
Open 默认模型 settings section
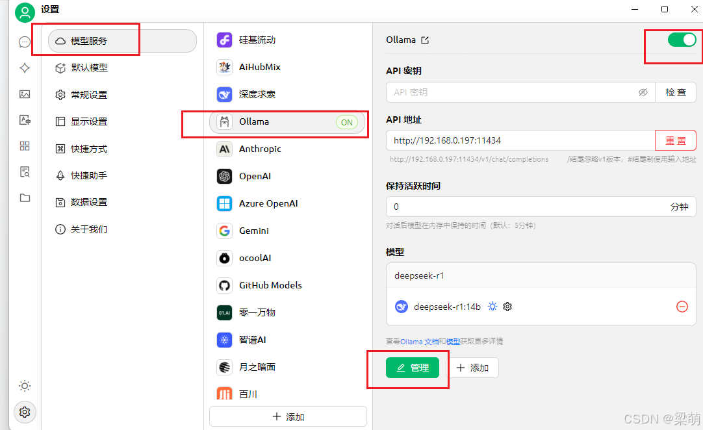(122, 68)
